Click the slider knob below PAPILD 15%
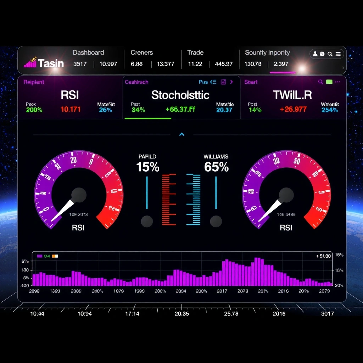This screenshot has height=363, width=363. click(x=147, y=222)
